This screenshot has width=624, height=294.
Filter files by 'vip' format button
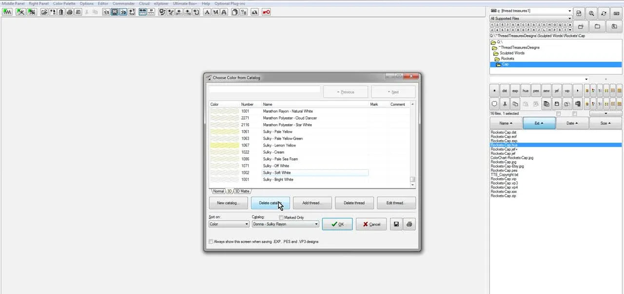(567, 91)
